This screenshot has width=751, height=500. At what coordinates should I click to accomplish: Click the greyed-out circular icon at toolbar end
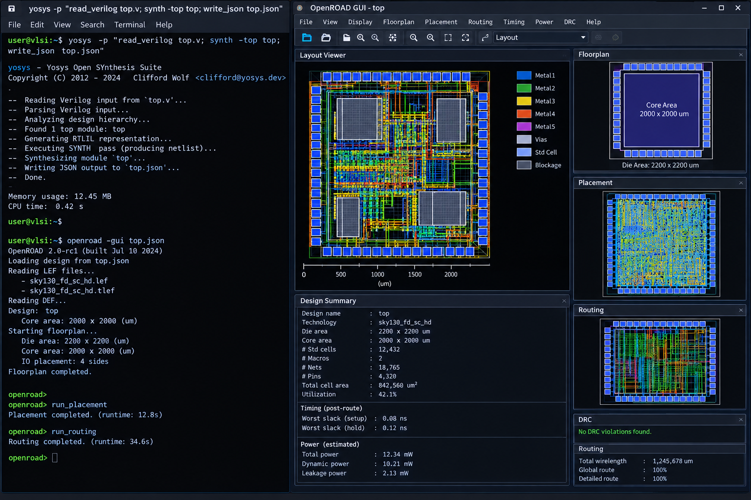(616, 38)
